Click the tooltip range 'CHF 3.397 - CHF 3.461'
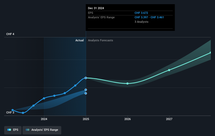Viewport: 215px width, 136px height. click(149, 17)
